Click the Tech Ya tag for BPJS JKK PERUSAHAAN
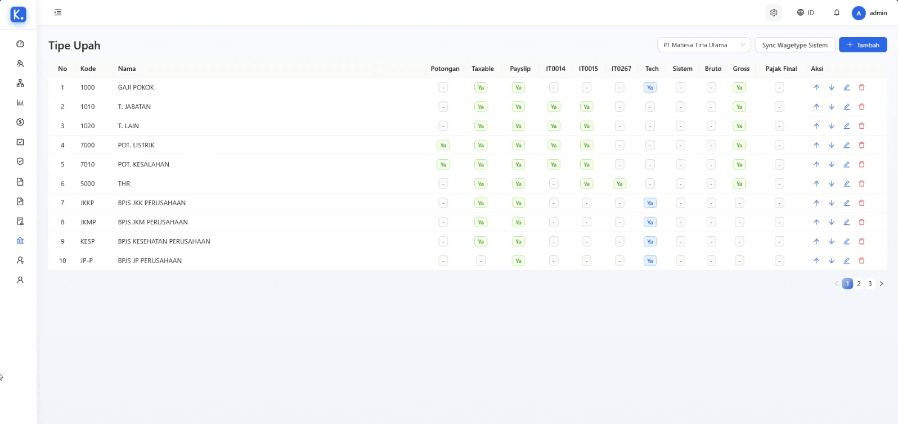The image size is (898, 424). coord(650,203)
